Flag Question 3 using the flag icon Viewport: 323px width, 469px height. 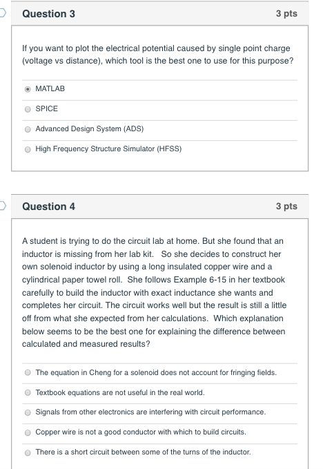(x=2, y=13)
